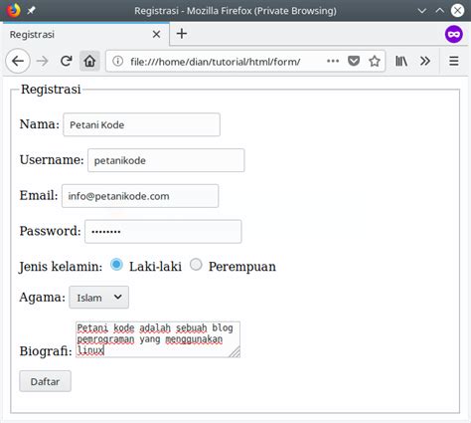Click the Nama label
Screen dimensions: 471x423
[40, 124]
